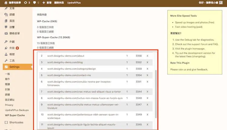Remove /contact-me cache entry with X
The image size is (227, 130).
click(x=147, y=75)
